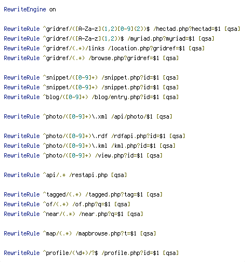The width and height of the screenshot is (245, 262).
Task: Click the ^photo/([0-9]+)\.xml pattern
Action: click(x=75, y=116)
